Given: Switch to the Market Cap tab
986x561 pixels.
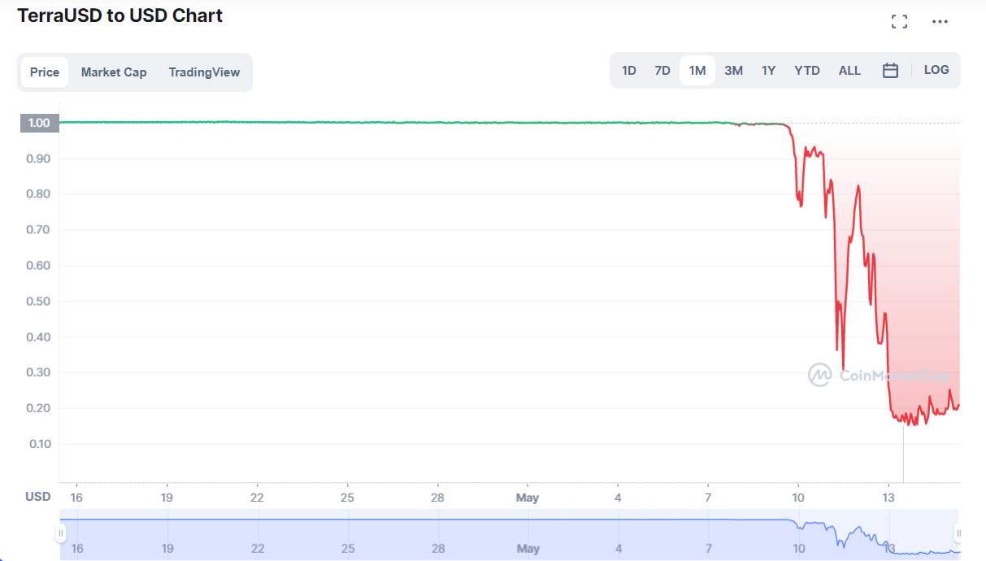Looking at the screenshot, I should 114,72.
